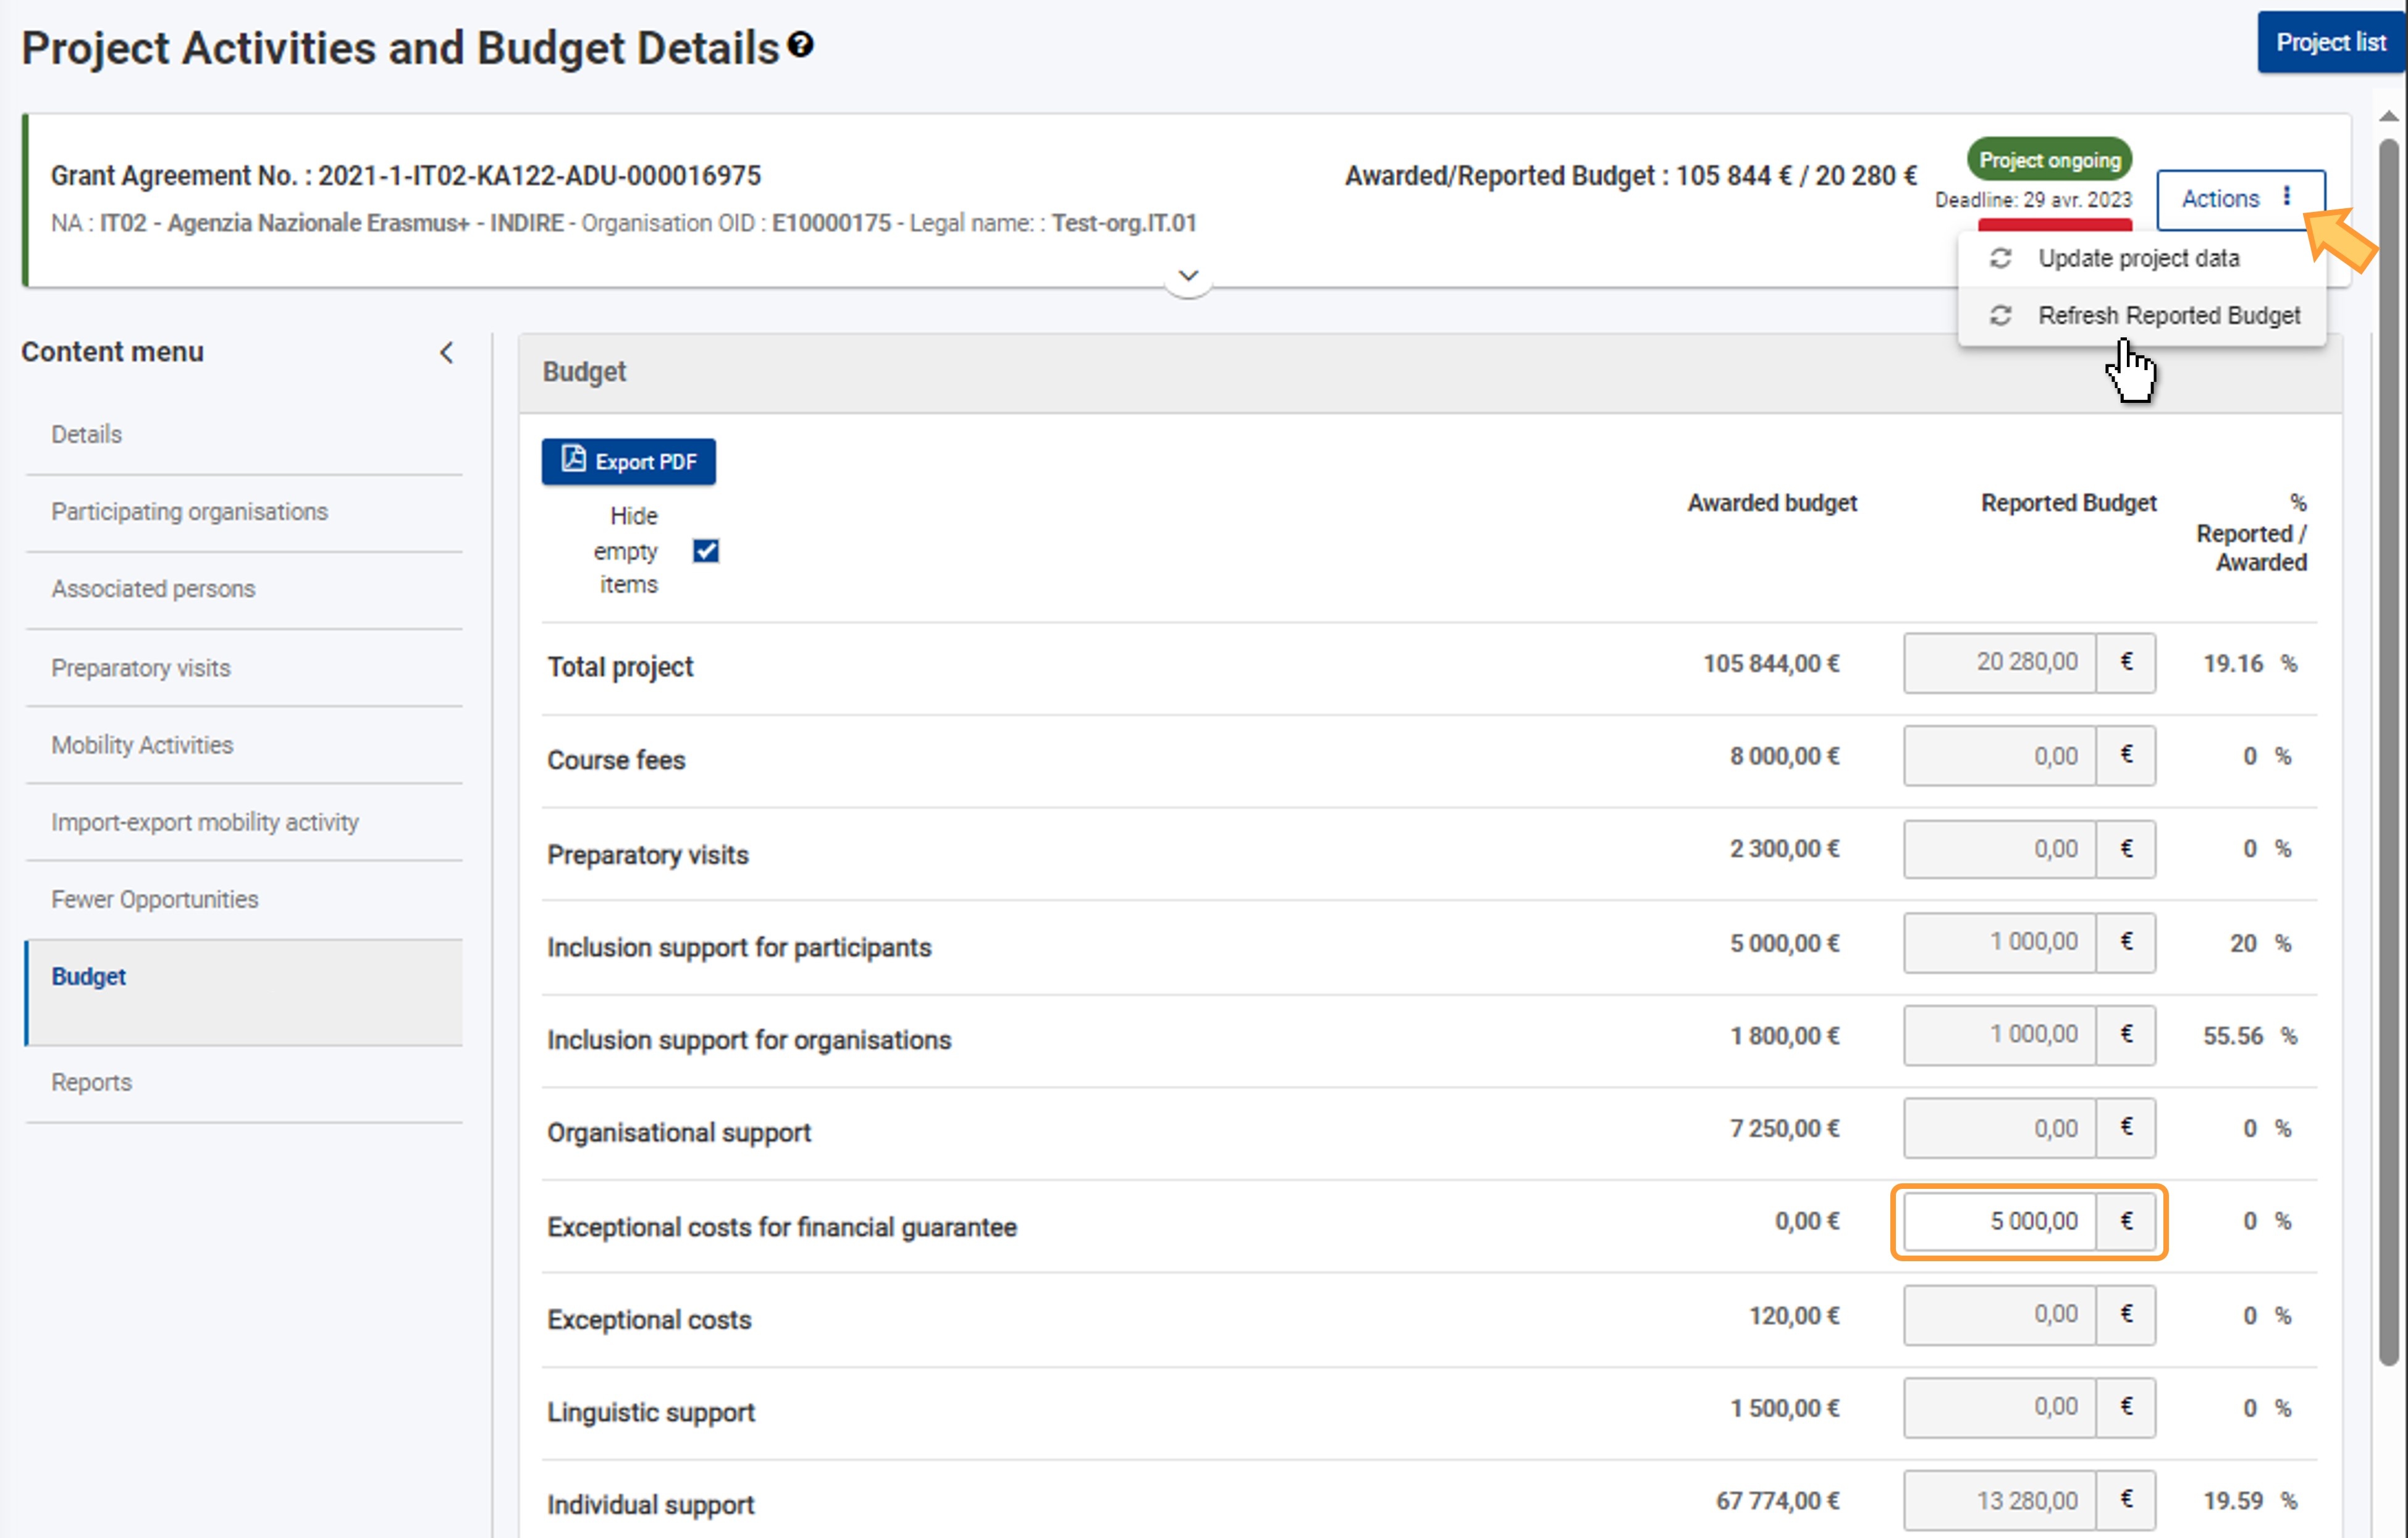The width and height of the screenshot is (2408, 1538).
Task: Click the PDF icon on Export PDF
Action: (573, 459)
